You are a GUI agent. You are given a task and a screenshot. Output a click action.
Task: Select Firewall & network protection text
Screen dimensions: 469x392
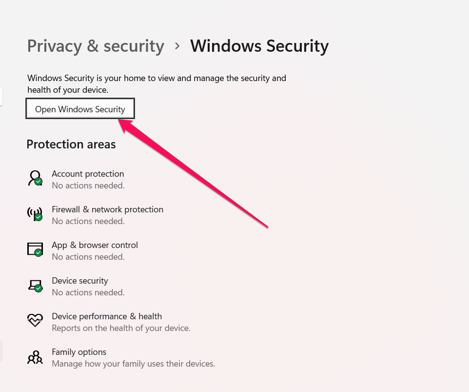tap(107, 209)
